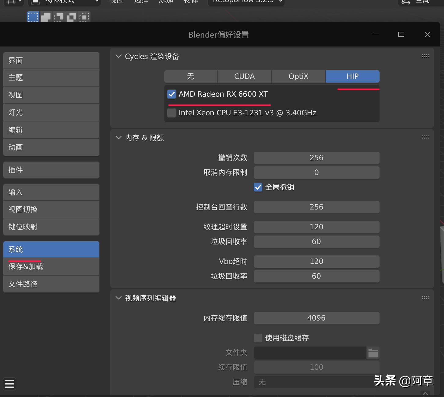Select the intersect selection mode icon
The image size is (444, 397).
coord(83,17)
